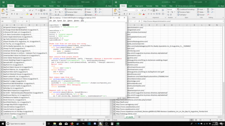Select the biz sheet tab
The width and height of the screenshot is (225, 126).
(x=14, y=117)
